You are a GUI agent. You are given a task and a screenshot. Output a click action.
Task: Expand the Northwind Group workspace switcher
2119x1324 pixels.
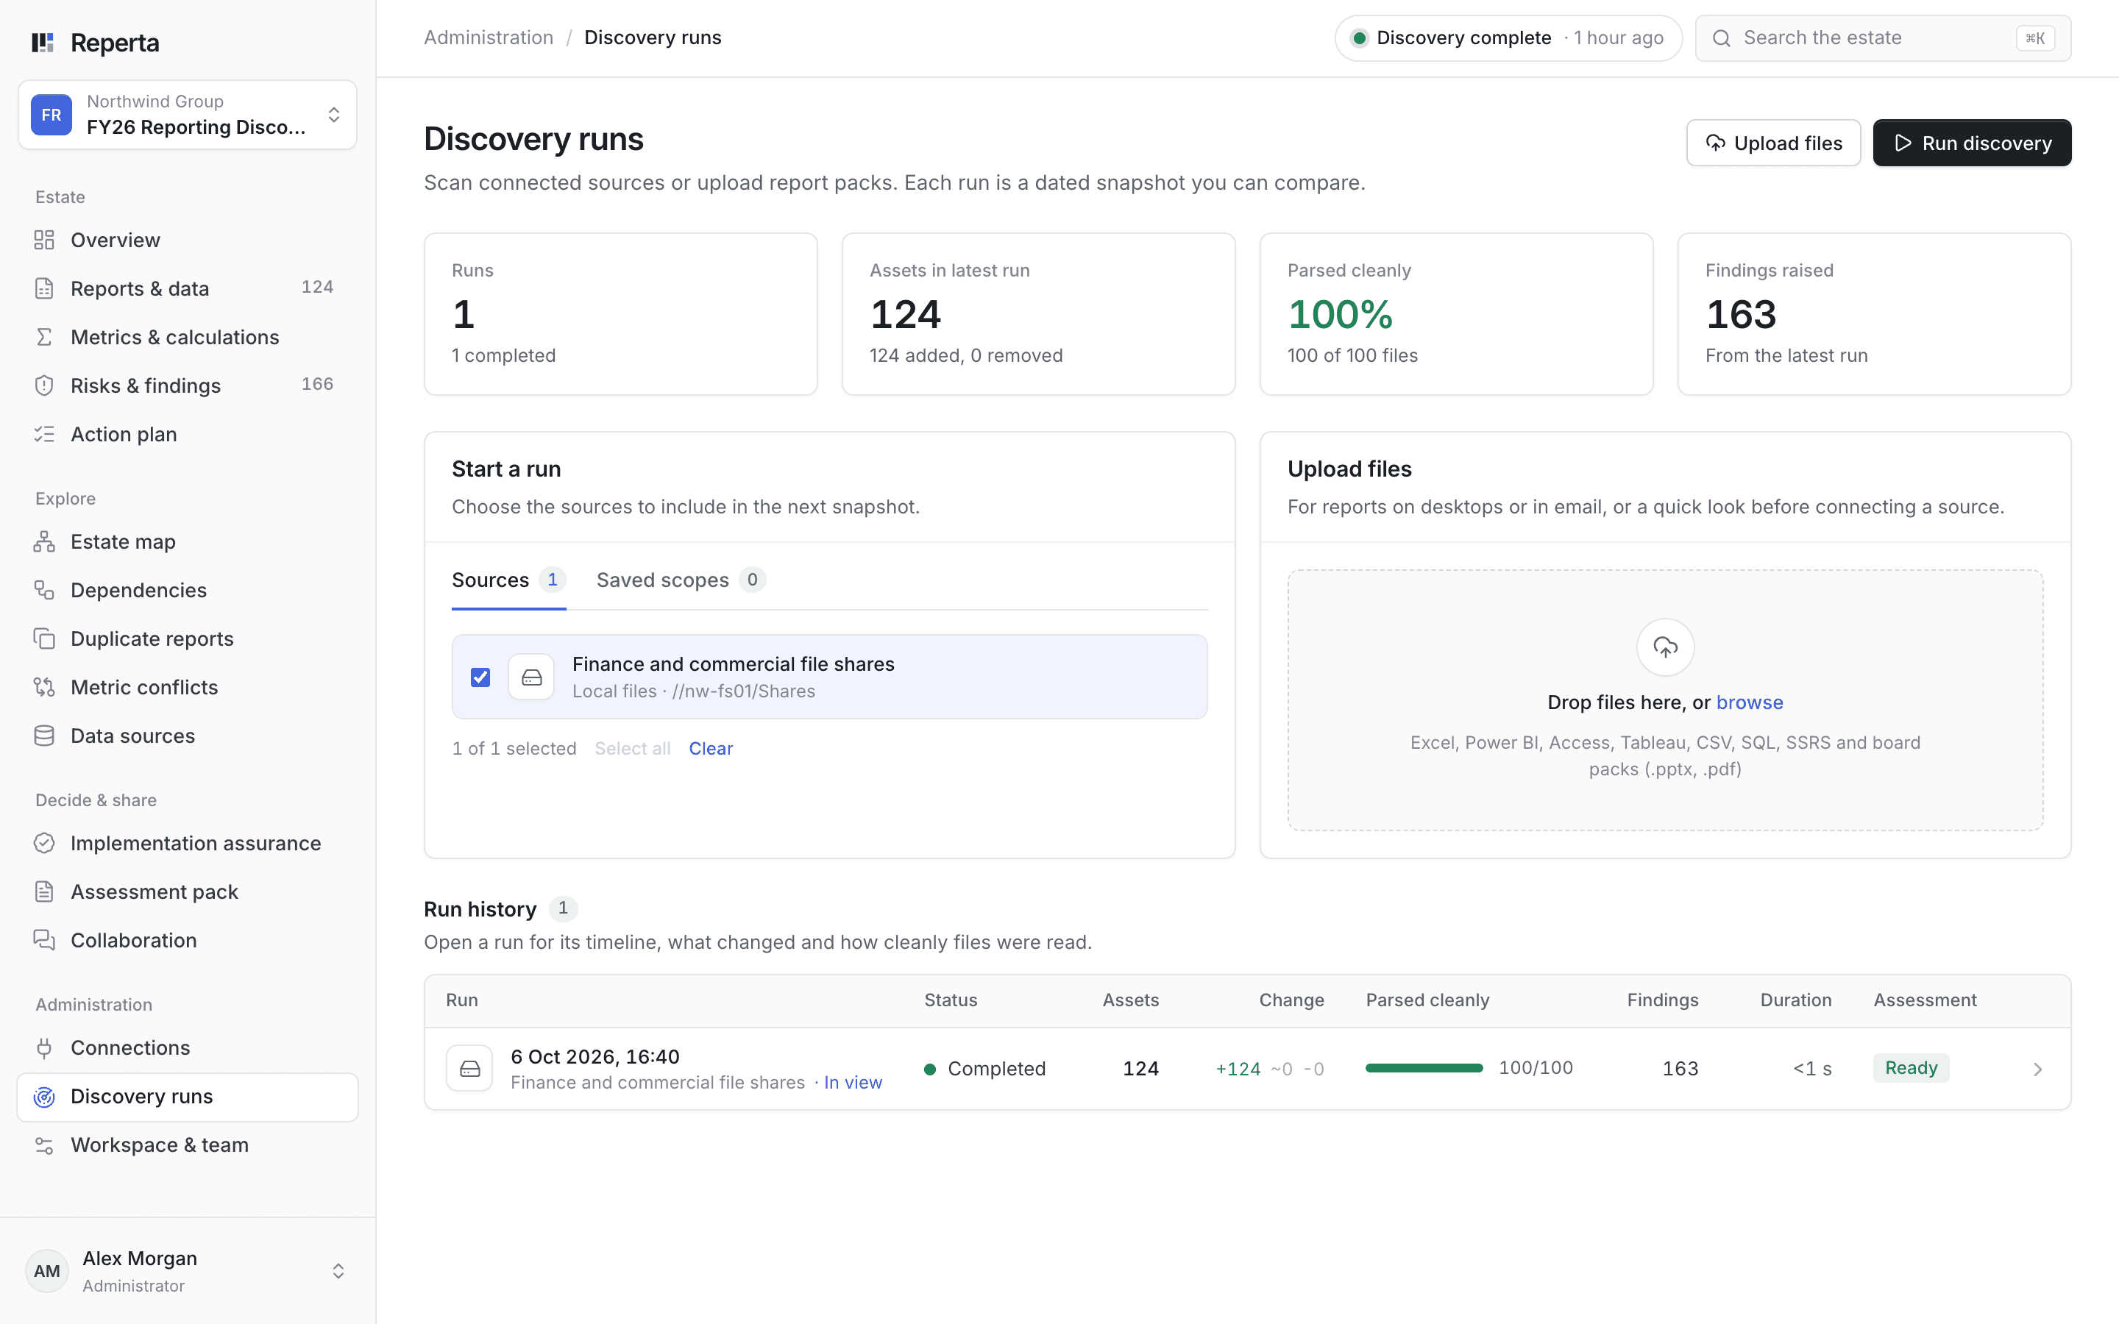[x=188, y=115]
